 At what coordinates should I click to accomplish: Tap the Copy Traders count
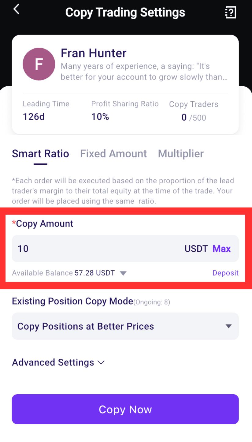pyautogui.click(x=194, y=118)
